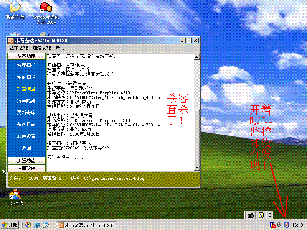This screenshot has height=230, width=307.
Task: Click the Perflib_Perfdata_708.dat path line
Action: (x=105, y=125)
